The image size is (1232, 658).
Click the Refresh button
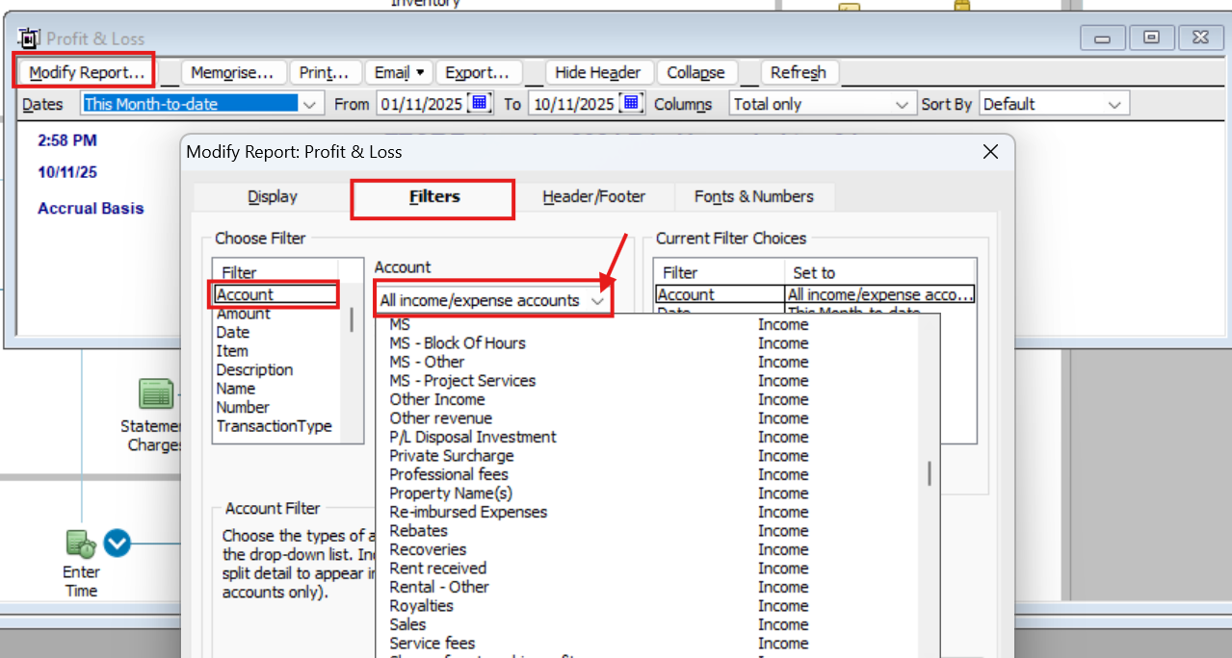click(x=799, y=72)
